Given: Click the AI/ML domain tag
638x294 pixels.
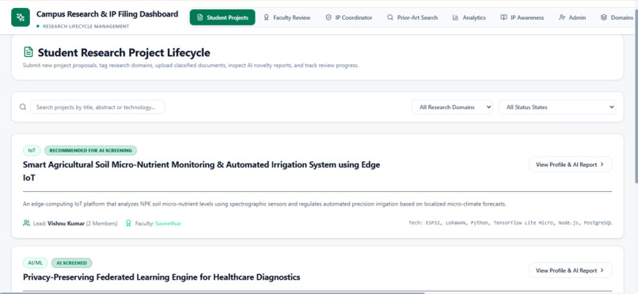Looking at the screenshot, I should pos(36,262).
